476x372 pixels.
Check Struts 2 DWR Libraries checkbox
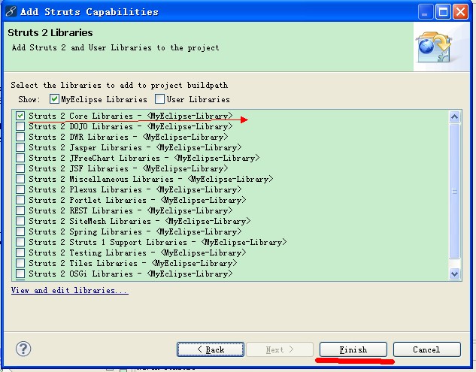[20, 137]
